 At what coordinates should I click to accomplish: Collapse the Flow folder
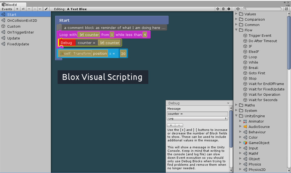[x=236, y=30]
